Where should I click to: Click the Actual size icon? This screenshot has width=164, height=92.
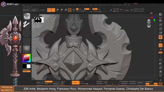(160, 29)
